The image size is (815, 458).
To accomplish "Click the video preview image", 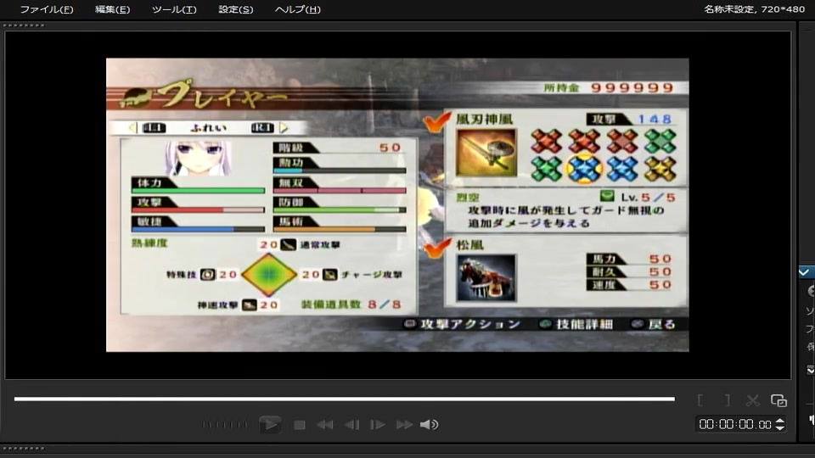I will pyautogui.click(x=397, y=204).
